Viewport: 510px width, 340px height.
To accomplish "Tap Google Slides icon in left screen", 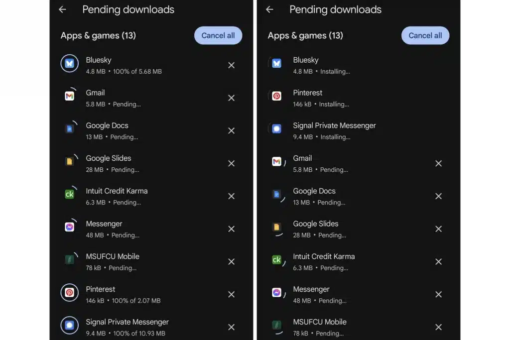I will click(x=70, y=161).
